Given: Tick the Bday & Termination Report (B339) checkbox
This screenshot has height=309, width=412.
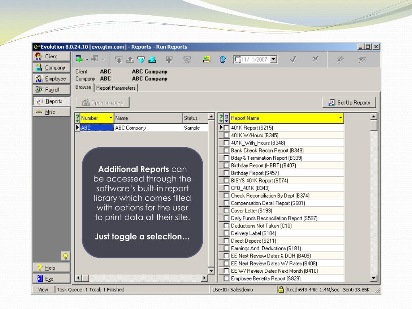Looking at the screenshot, I should point(226,158).
